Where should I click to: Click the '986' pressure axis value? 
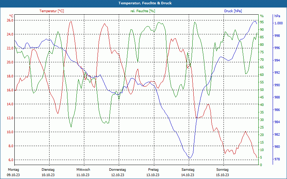point(277,110)
